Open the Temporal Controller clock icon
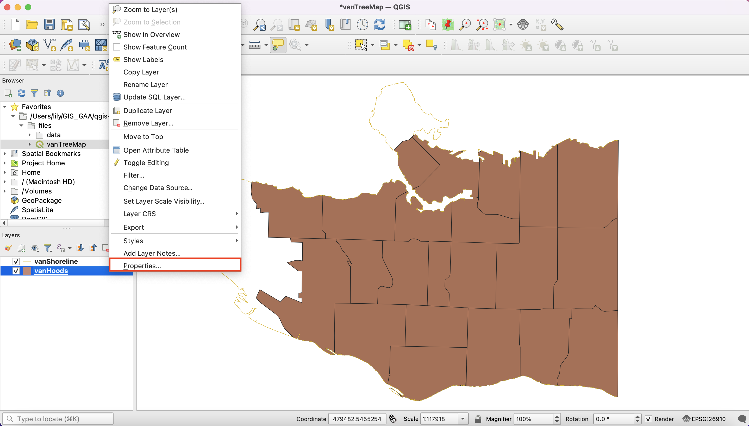The image size is (749, 426). [x=362, y=24]
